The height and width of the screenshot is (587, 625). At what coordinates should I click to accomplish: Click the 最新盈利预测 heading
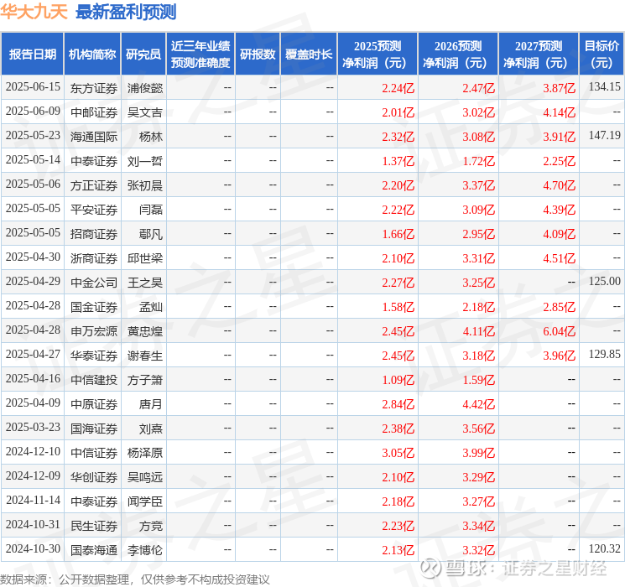pyautogui.click(x=126, y=12)
